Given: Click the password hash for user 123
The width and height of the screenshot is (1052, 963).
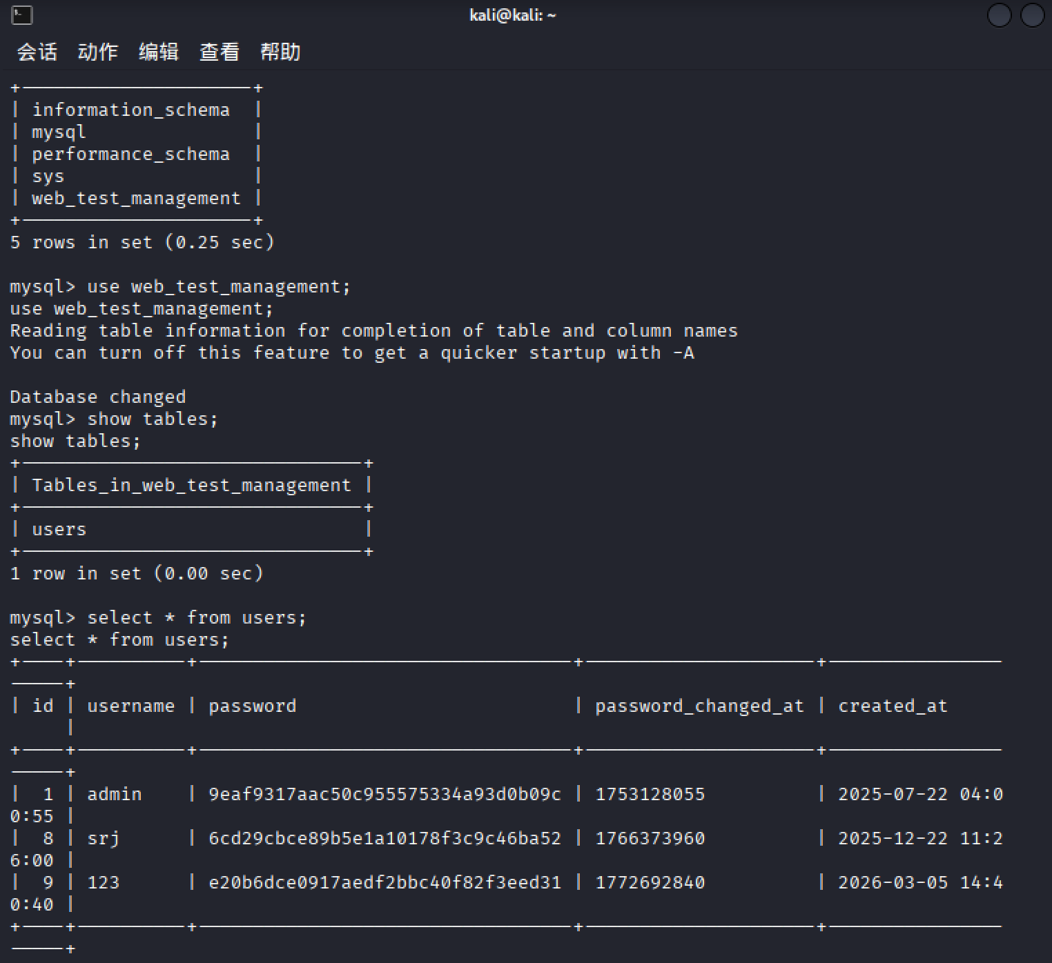Looking at the screenshot, I should point(384,882).
